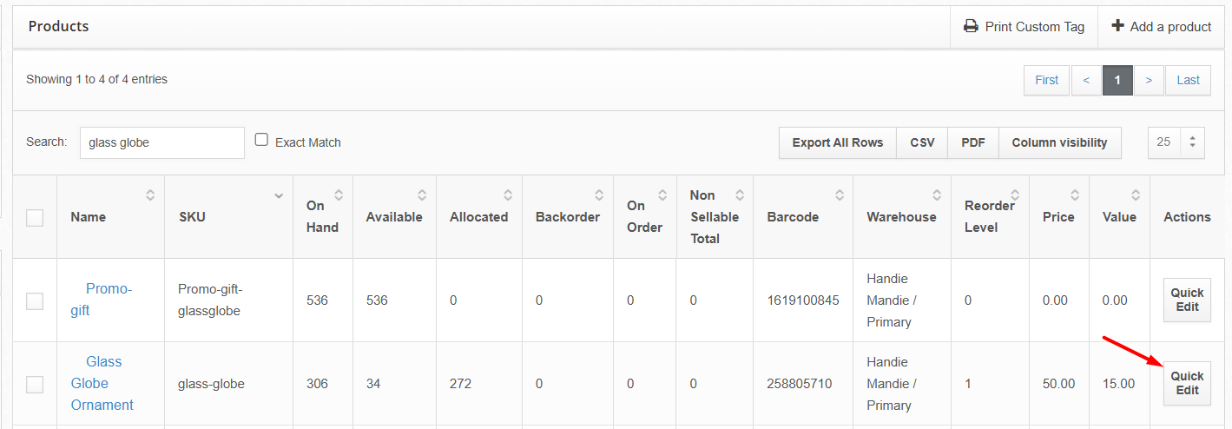This screenshot has height=429, width=1232.
Task: Open the Export All Rows option
Action: coord(838,143)
